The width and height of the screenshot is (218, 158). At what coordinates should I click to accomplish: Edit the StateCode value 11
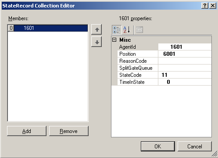[185, 75]
